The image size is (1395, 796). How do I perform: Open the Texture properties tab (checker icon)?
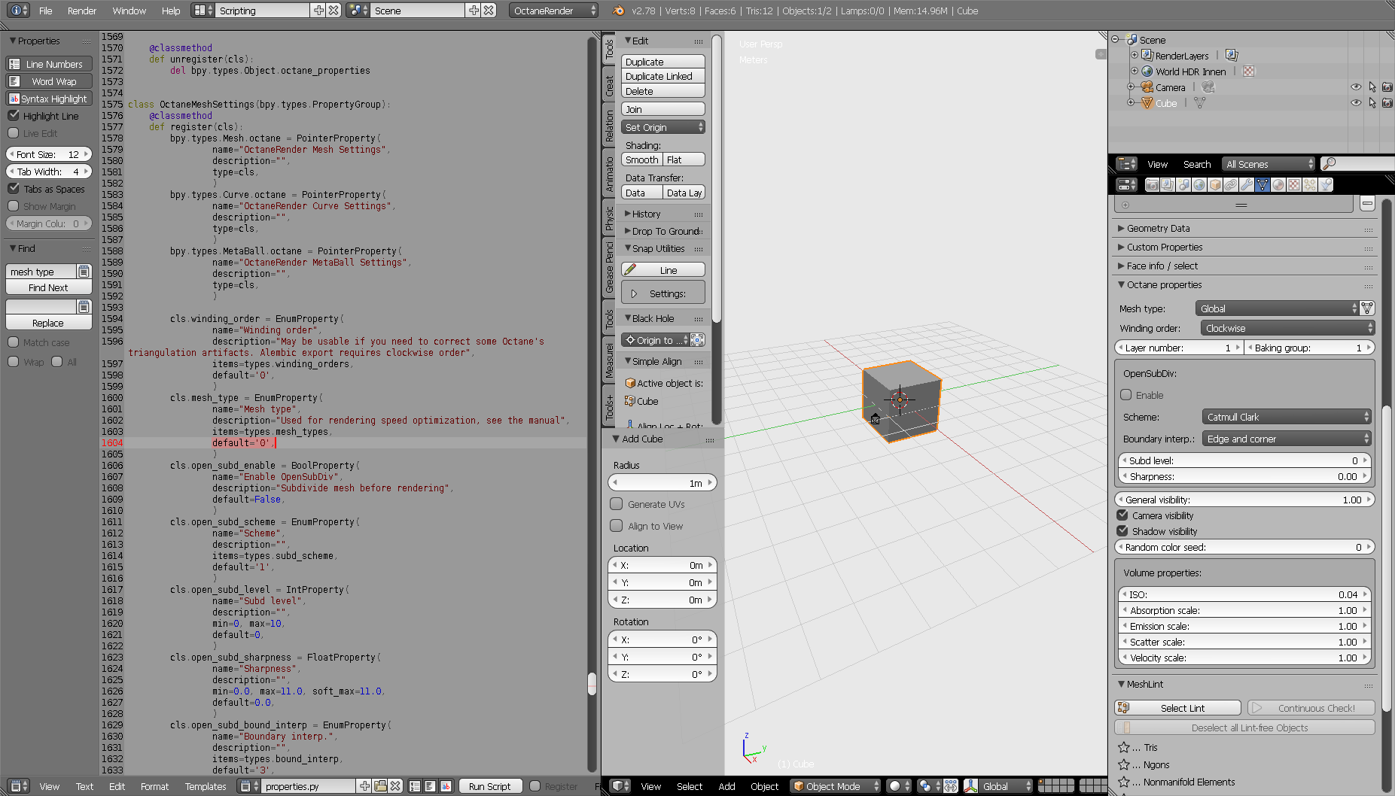click(1294, 184)
